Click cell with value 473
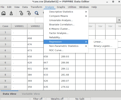The width and height of the screenshot is (121, 100). click(x=35, y=50)
